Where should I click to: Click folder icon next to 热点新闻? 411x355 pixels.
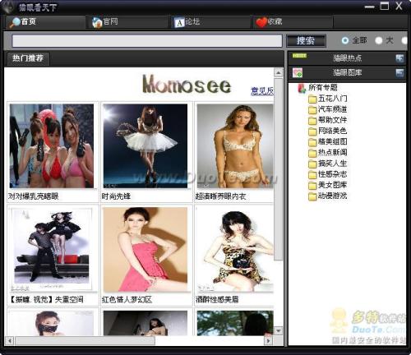tap(312, 153)
